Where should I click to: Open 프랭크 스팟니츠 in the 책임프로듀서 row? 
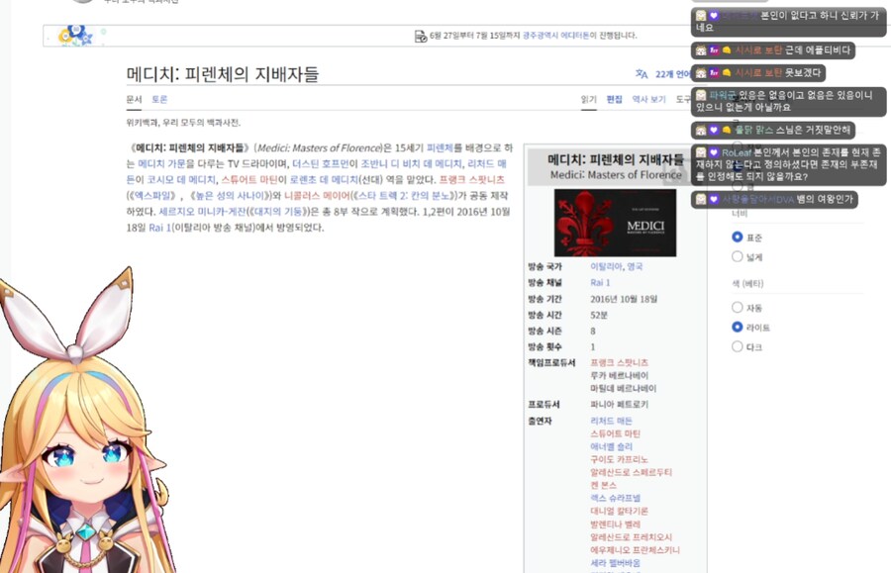(x=620, y=362)
